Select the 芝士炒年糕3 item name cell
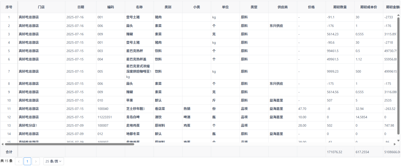The height and width of the screenshot is (166, 402). coord(135,109)
